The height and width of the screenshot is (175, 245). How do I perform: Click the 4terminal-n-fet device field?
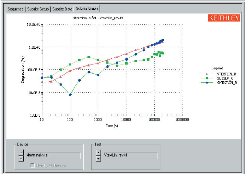[53, 156]
